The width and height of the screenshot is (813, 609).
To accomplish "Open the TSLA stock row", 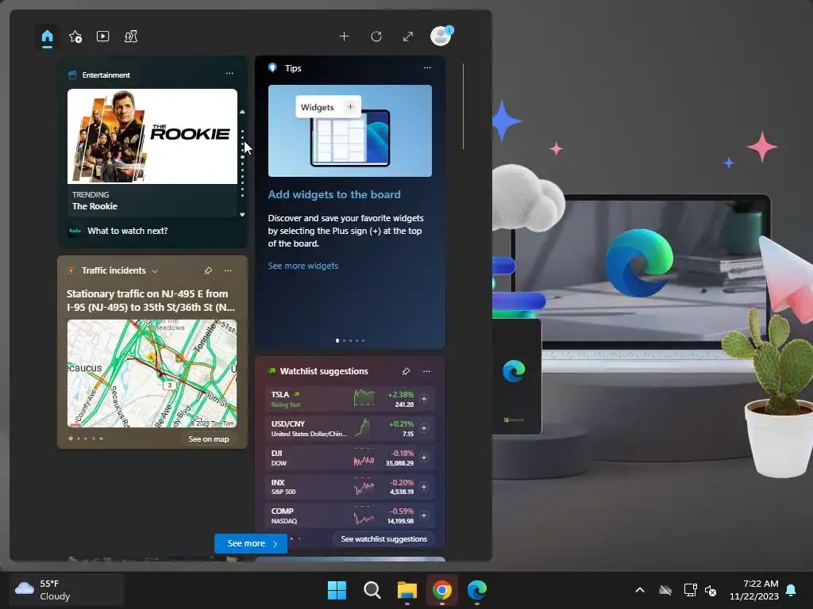I will click(x=350, y=399).
